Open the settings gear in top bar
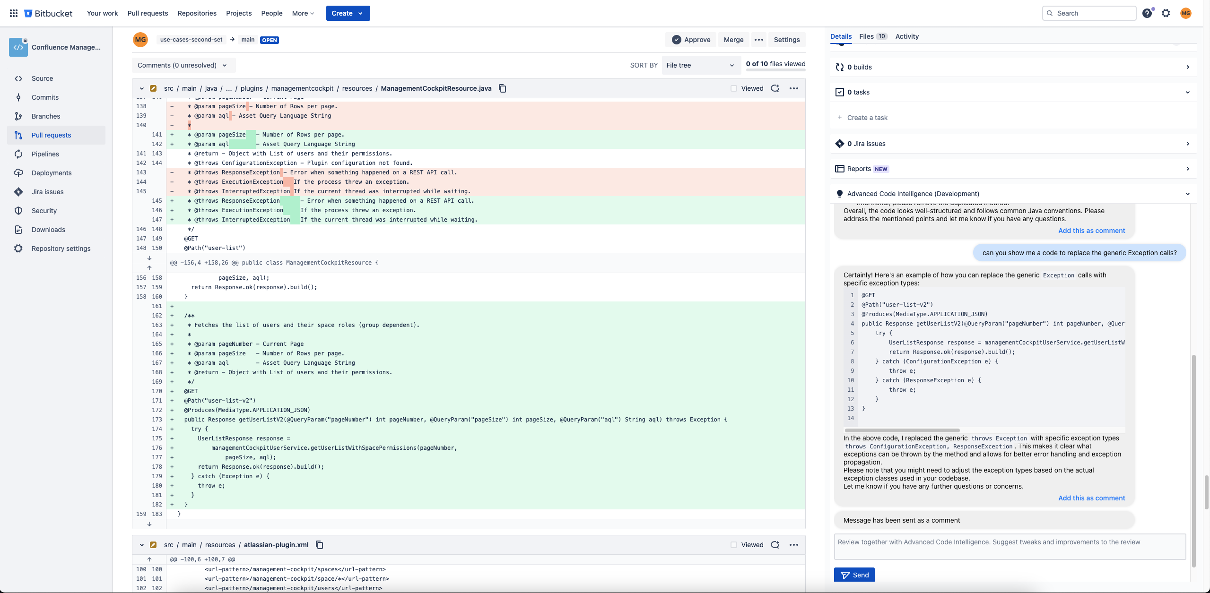Screen dimensions: 1210x593 (x=1166, y=13)
